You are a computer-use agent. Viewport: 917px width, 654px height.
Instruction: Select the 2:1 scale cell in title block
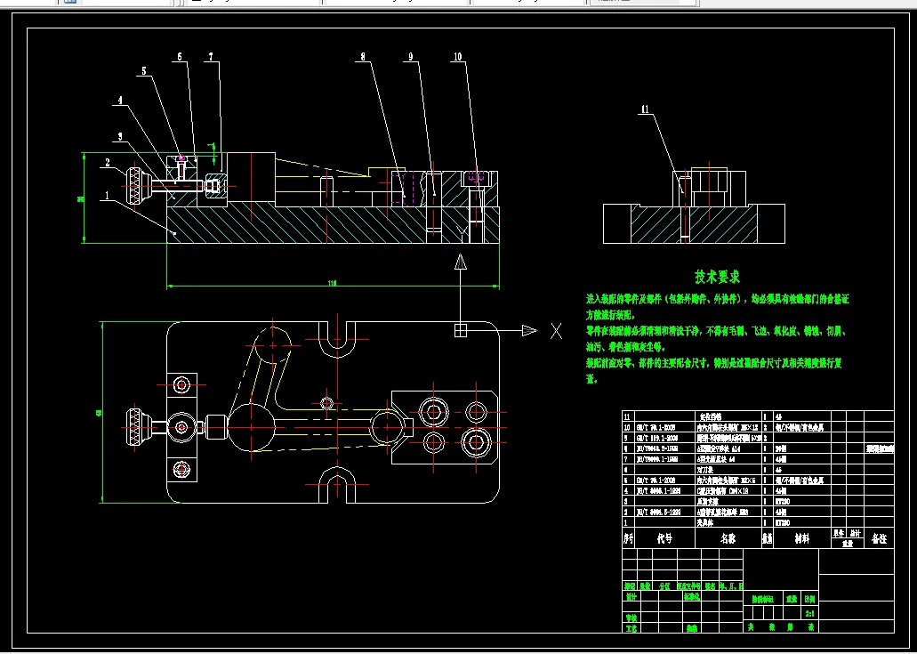pyautogui.click(x=810, y=614)
